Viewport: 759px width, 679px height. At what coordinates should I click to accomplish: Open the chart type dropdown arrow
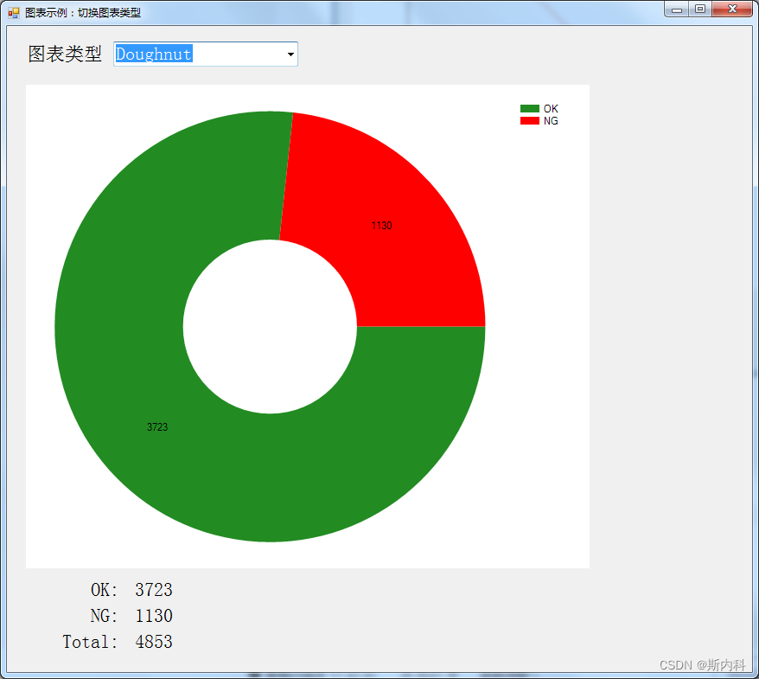(x=290, y=54)
